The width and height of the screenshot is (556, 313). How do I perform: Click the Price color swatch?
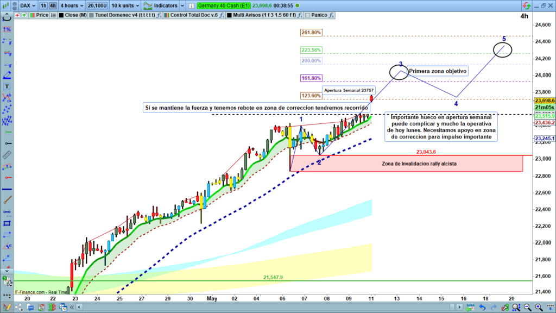pos(32,15)
